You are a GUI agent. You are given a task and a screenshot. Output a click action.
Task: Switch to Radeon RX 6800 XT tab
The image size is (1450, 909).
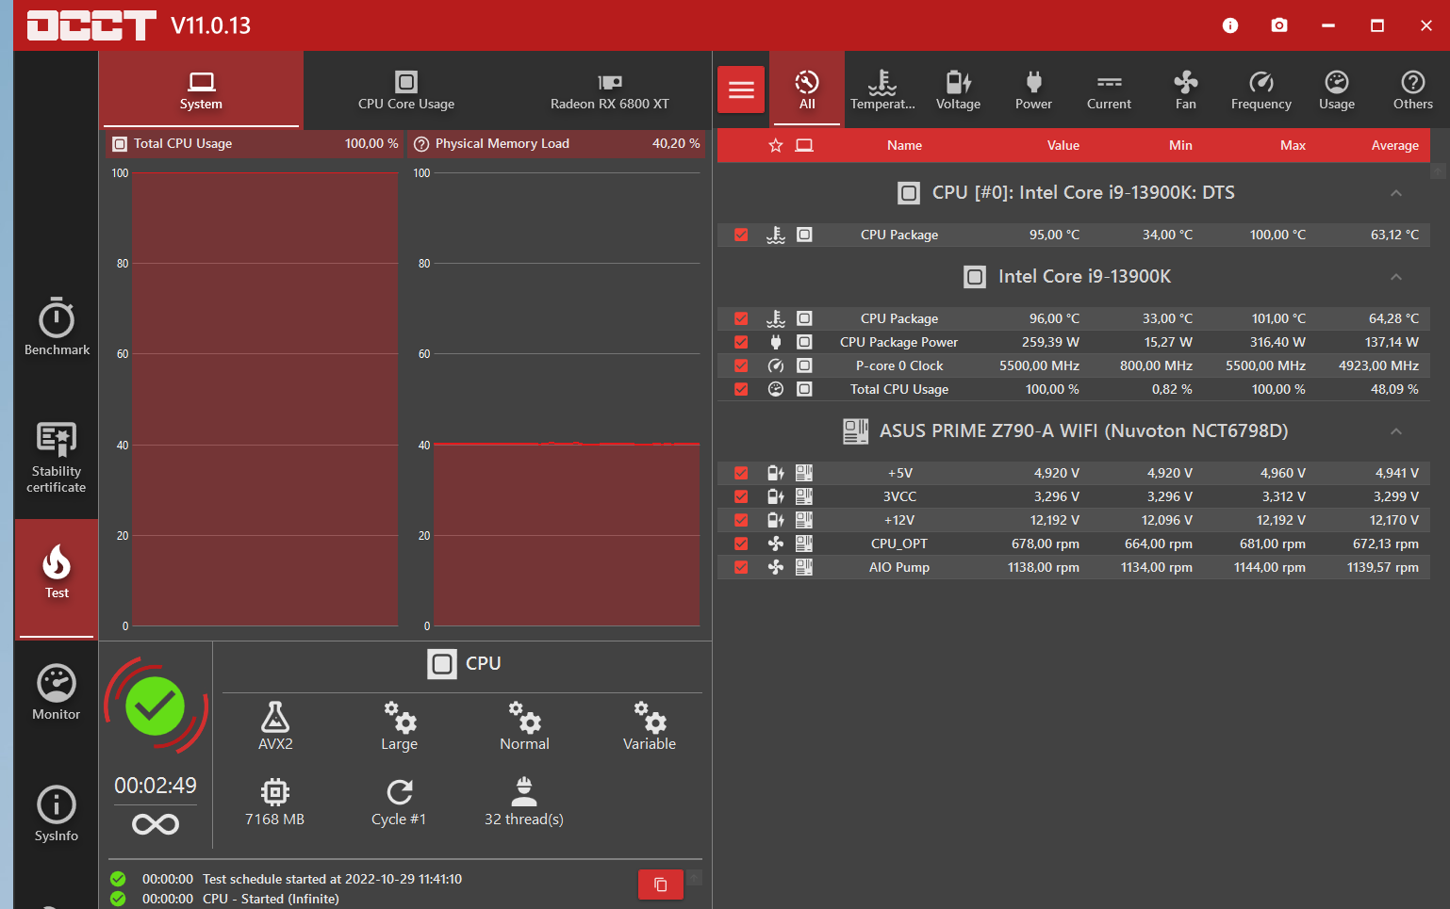point(610,89)
